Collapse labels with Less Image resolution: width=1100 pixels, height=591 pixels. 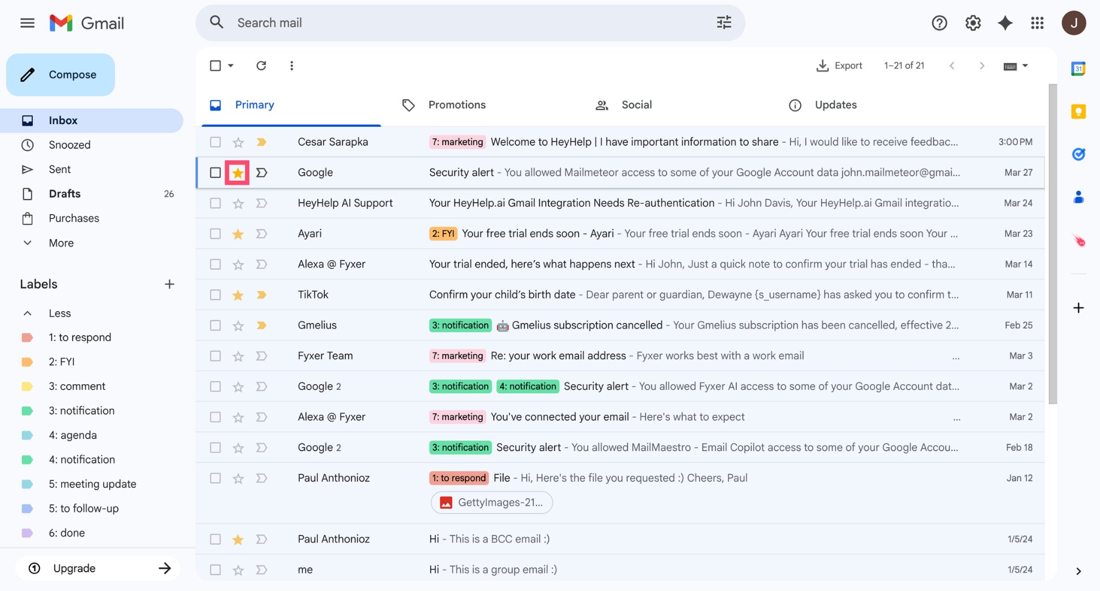60,313
